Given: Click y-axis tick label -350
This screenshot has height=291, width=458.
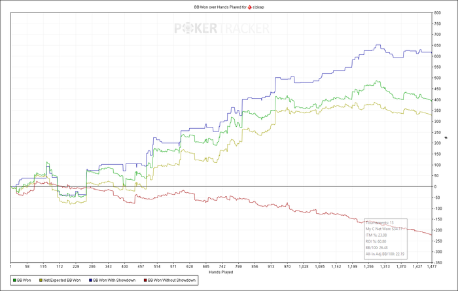Looking at the screenshot, I should 438,263.
